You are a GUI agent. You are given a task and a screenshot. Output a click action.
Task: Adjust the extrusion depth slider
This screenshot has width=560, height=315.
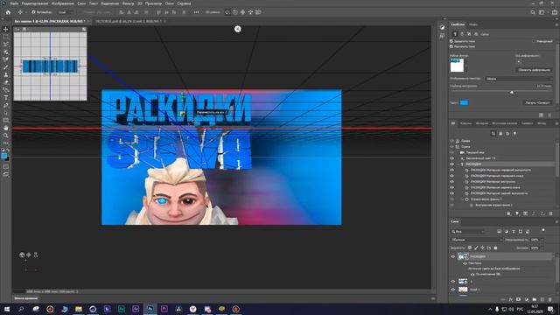[x=512, y=92]
